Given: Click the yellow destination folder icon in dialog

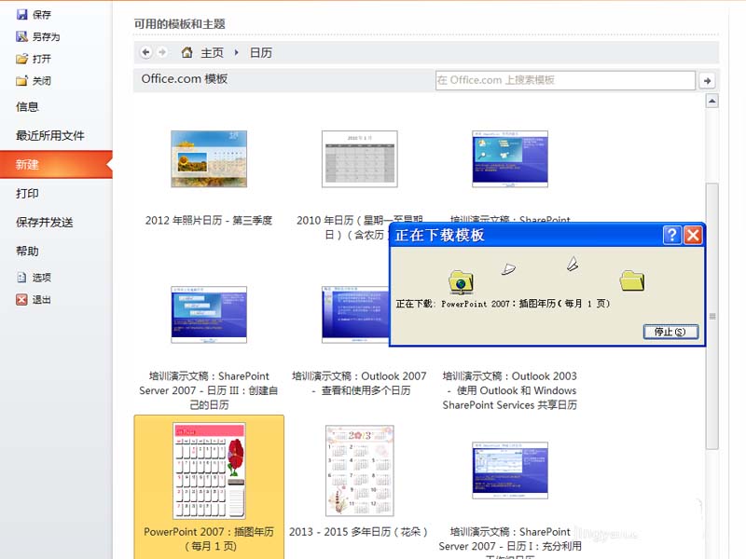Looking at the screenshot, I should 632,280.
